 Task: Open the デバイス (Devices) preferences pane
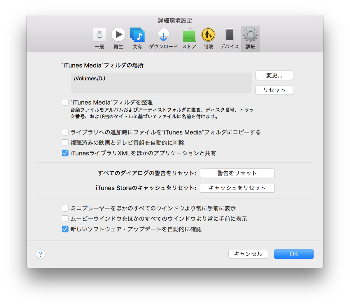[230, 39]
